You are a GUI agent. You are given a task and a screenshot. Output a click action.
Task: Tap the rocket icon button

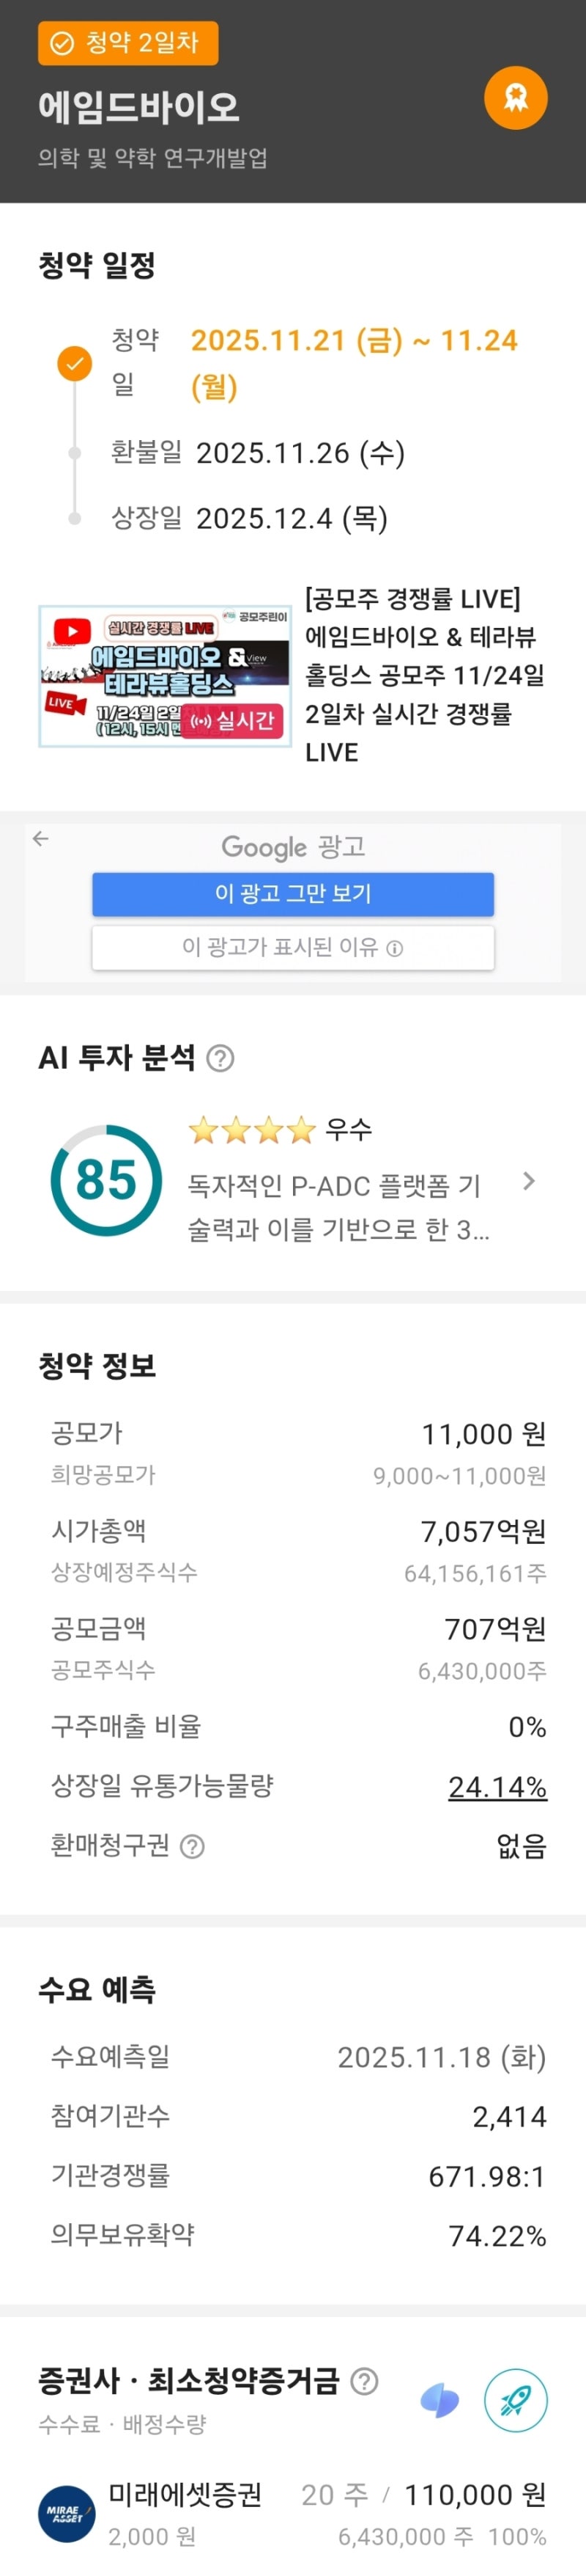515,2400
